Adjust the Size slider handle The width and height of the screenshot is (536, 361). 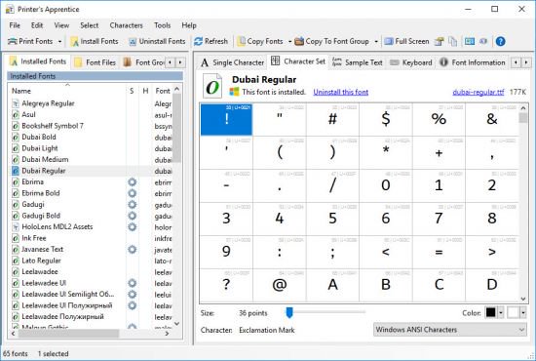click(289, 312)
